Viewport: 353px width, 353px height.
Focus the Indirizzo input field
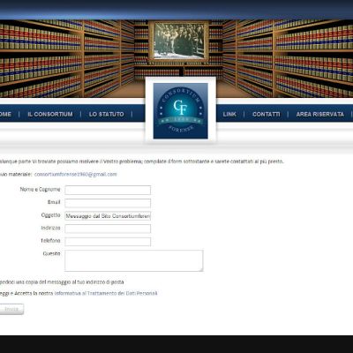click(108, 229)
